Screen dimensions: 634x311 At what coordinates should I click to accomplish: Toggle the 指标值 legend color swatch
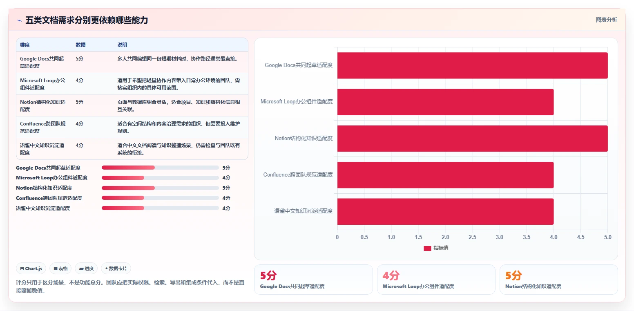427,248
